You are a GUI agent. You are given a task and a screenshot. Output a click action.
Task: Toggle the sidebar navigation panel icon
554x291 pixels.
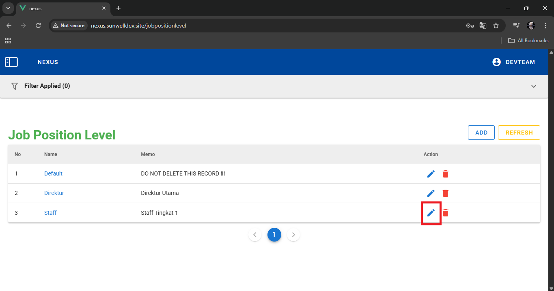point(11,62)
